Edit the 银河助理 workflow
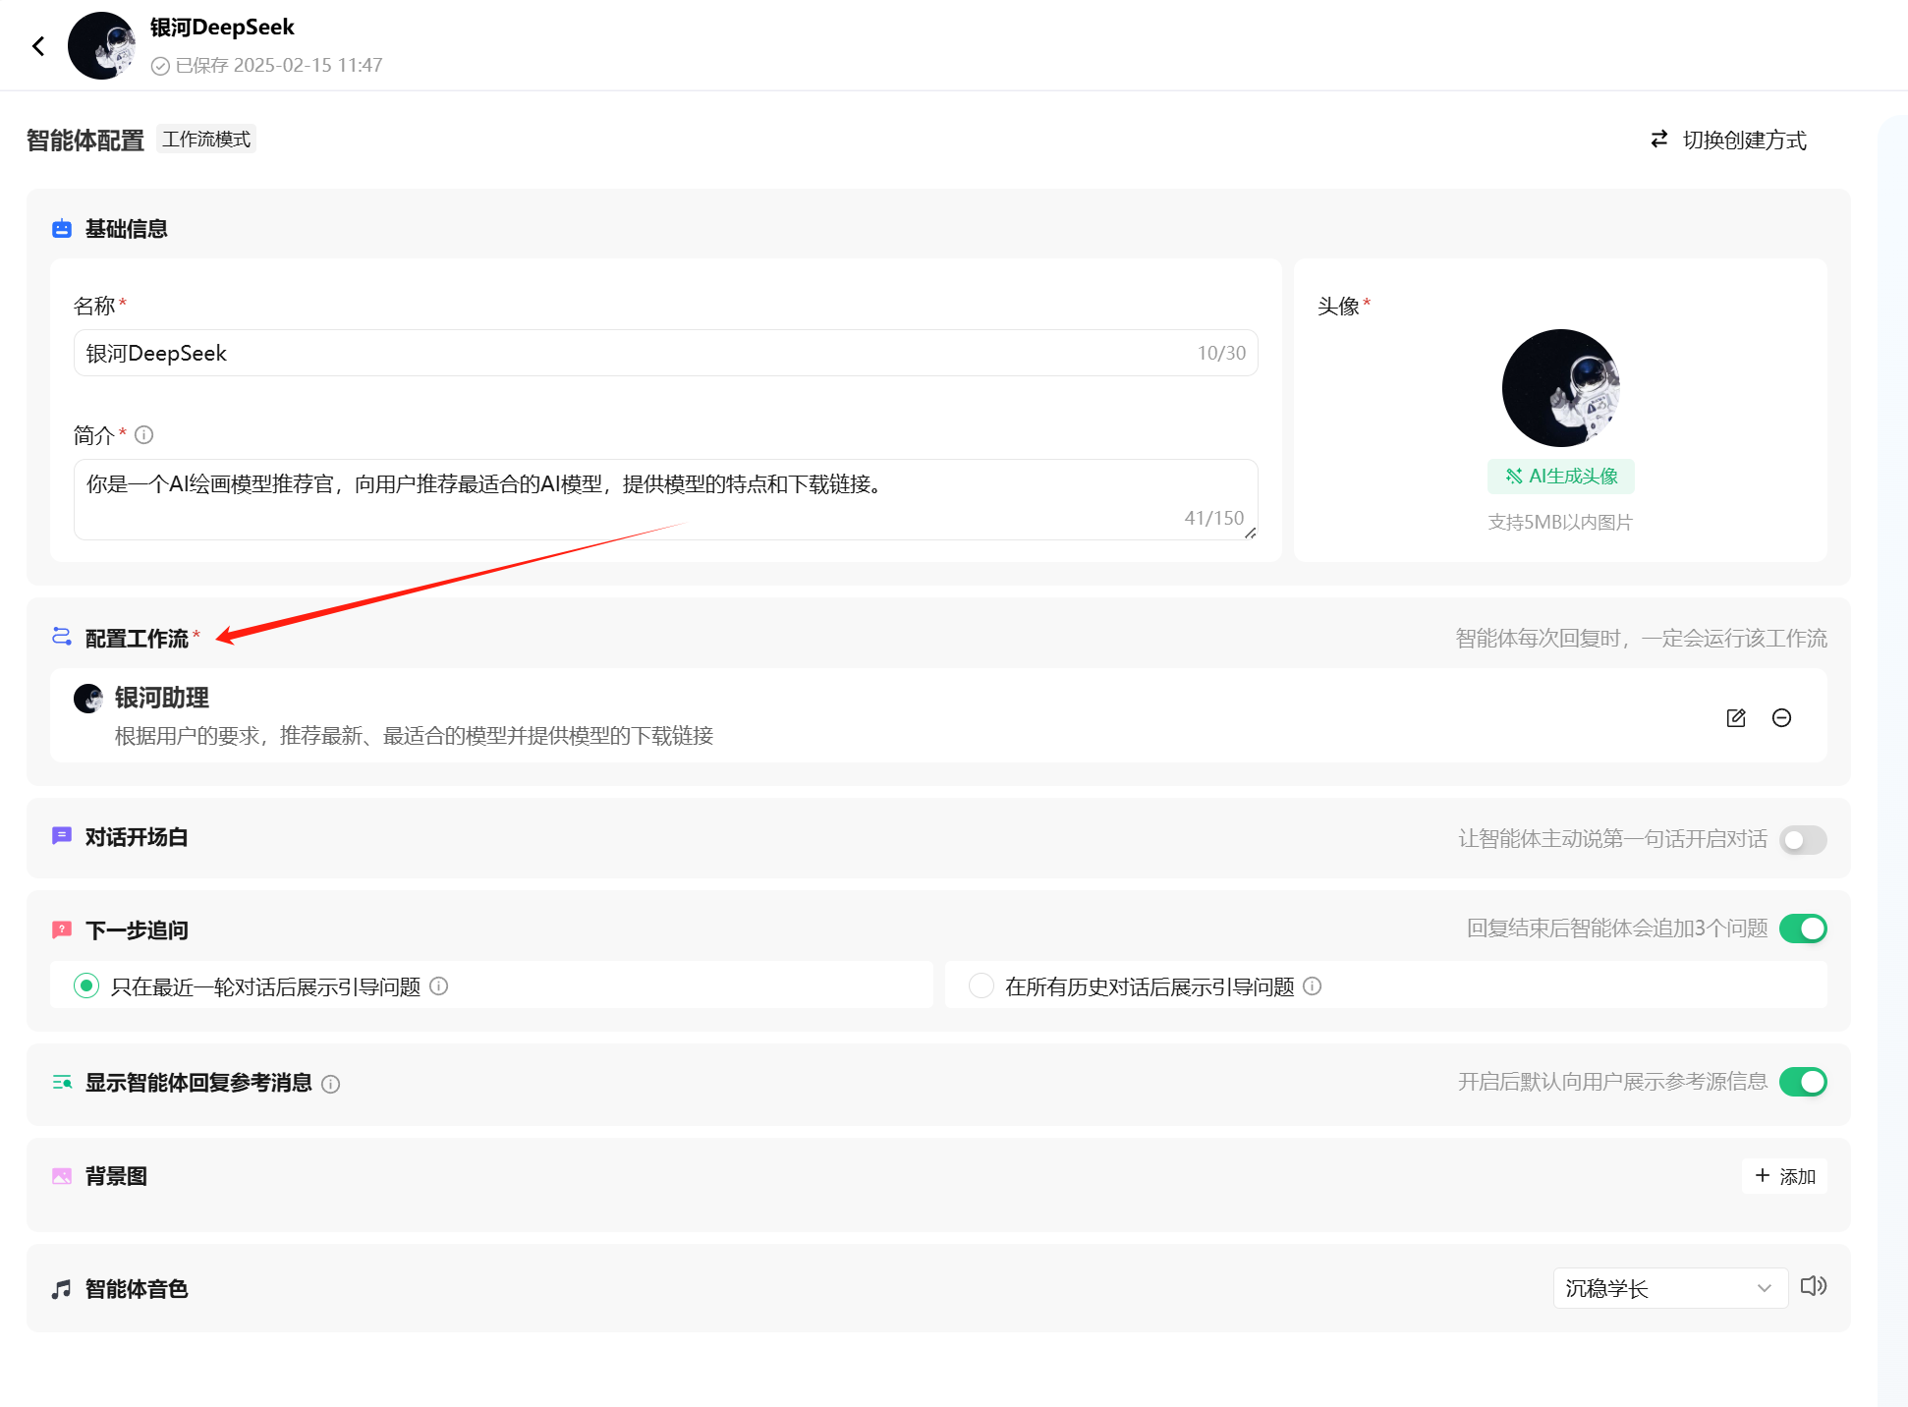 coord(1736,718)
